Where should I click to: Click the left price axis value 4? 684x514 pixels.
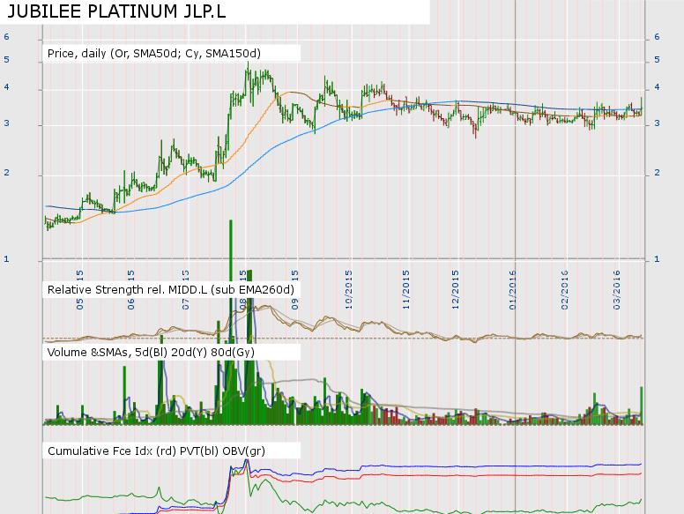tap(6, 86)
